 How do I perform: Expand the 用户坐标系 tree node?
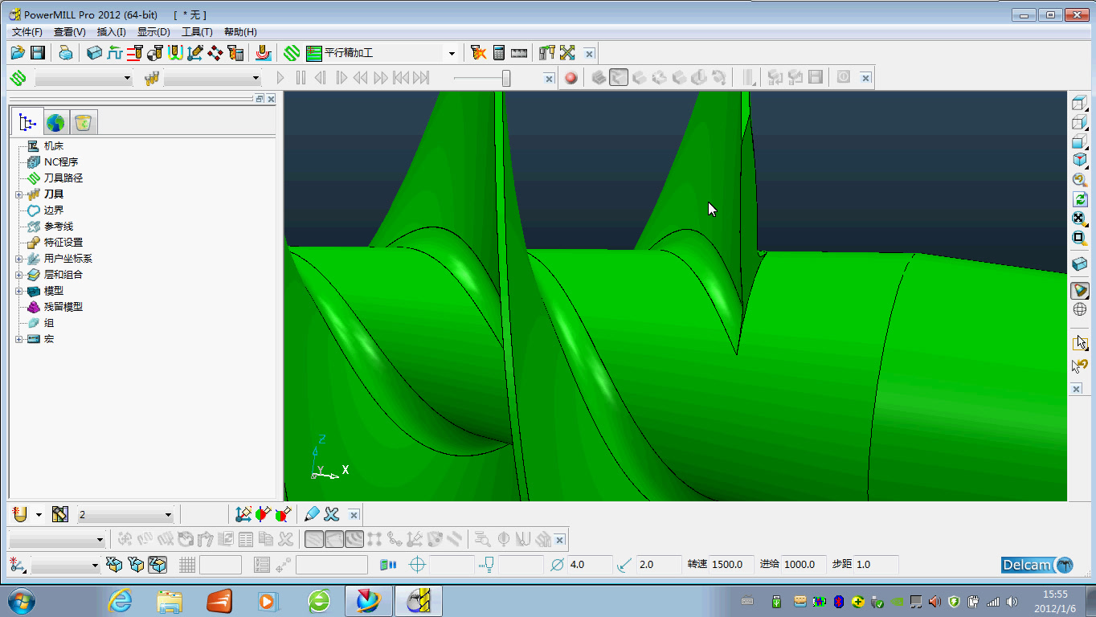click(x=18, y=259)
